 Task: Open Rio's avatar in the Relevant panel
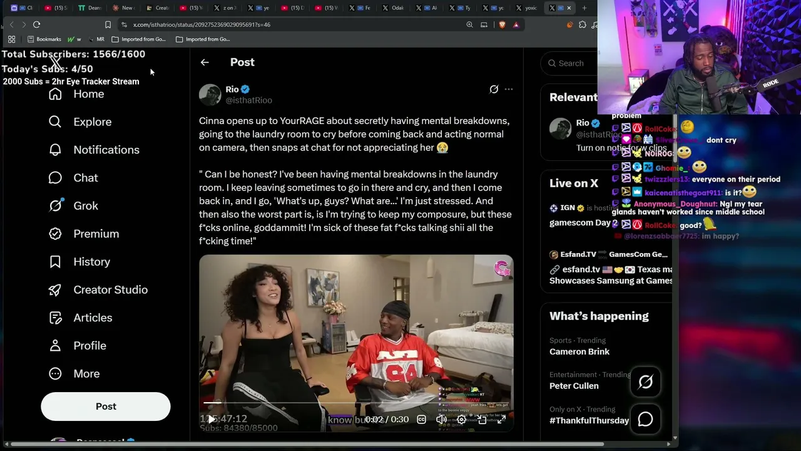click(x=561, y=128)
